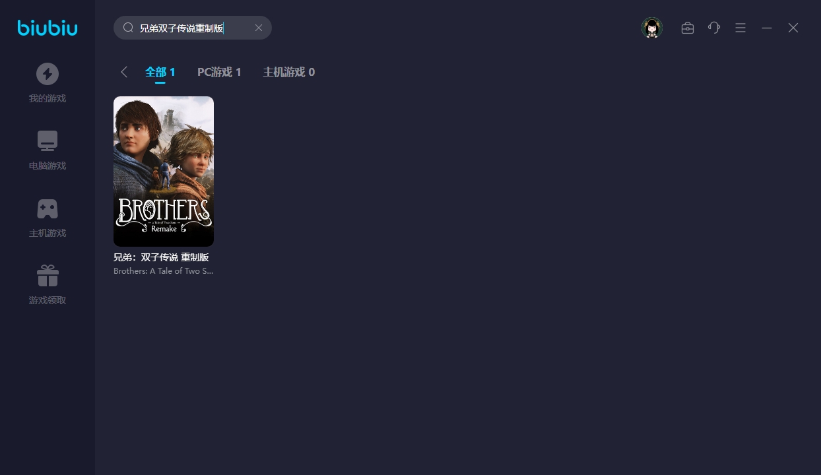Open the user avatar profile
The height and width of the screenshot is (475, 821).
point(652,28)
